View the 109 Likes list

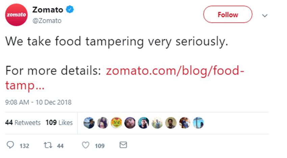click(x=59, y=123)
